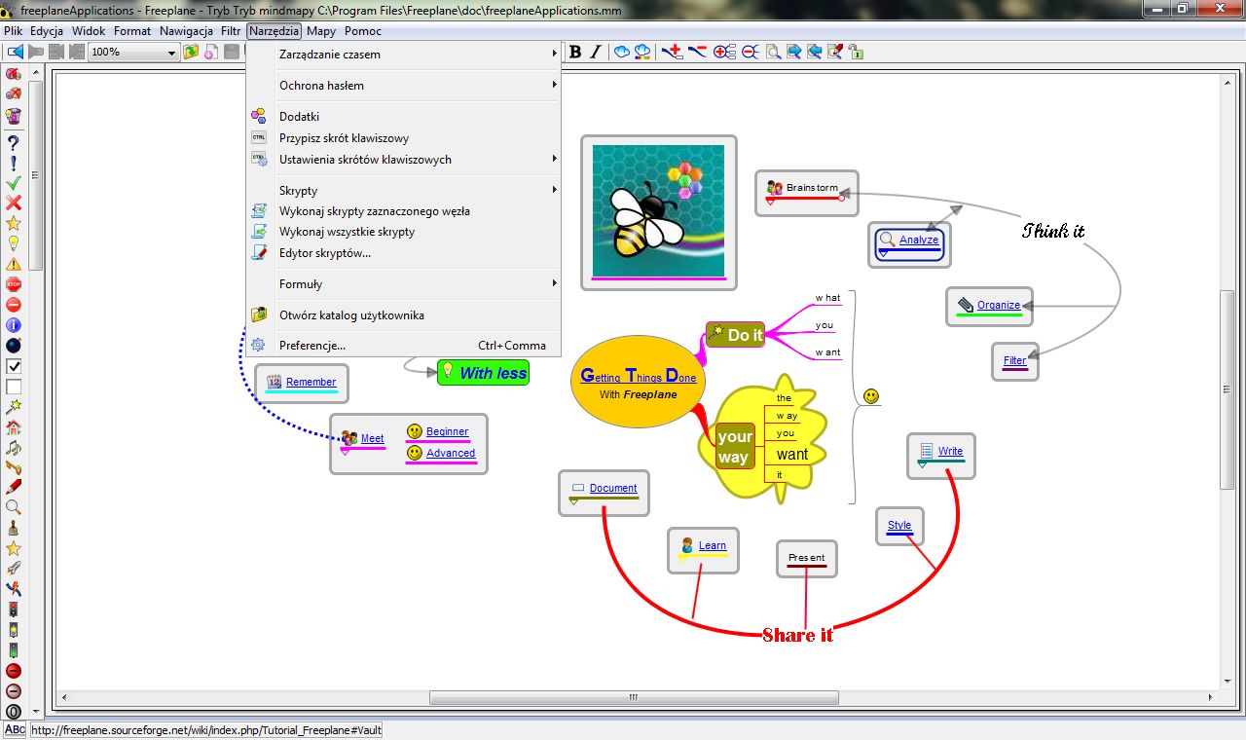Add the unchecked box icon in left bar
The width and height of the screenshot is (1246, 740).
(14, 387)
